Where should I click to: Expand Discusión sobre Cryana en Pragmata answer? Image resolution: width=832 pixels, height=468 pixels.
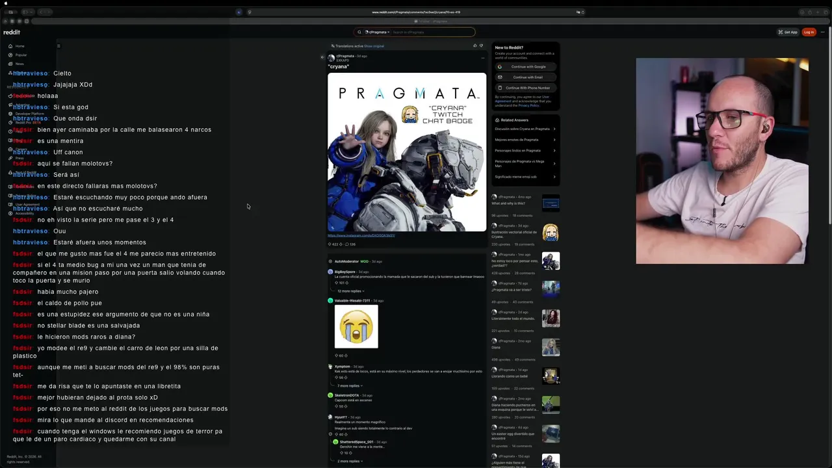click(525, 129)
